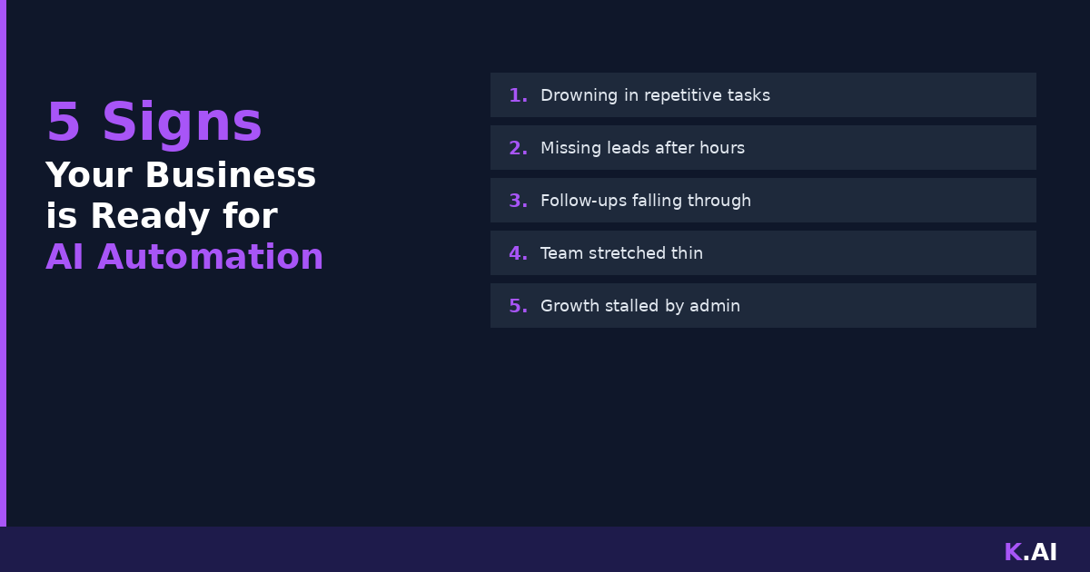Click the word "Signs" in the heading
This screenshot has height=572, width=1090.
[x=182, y=123]
